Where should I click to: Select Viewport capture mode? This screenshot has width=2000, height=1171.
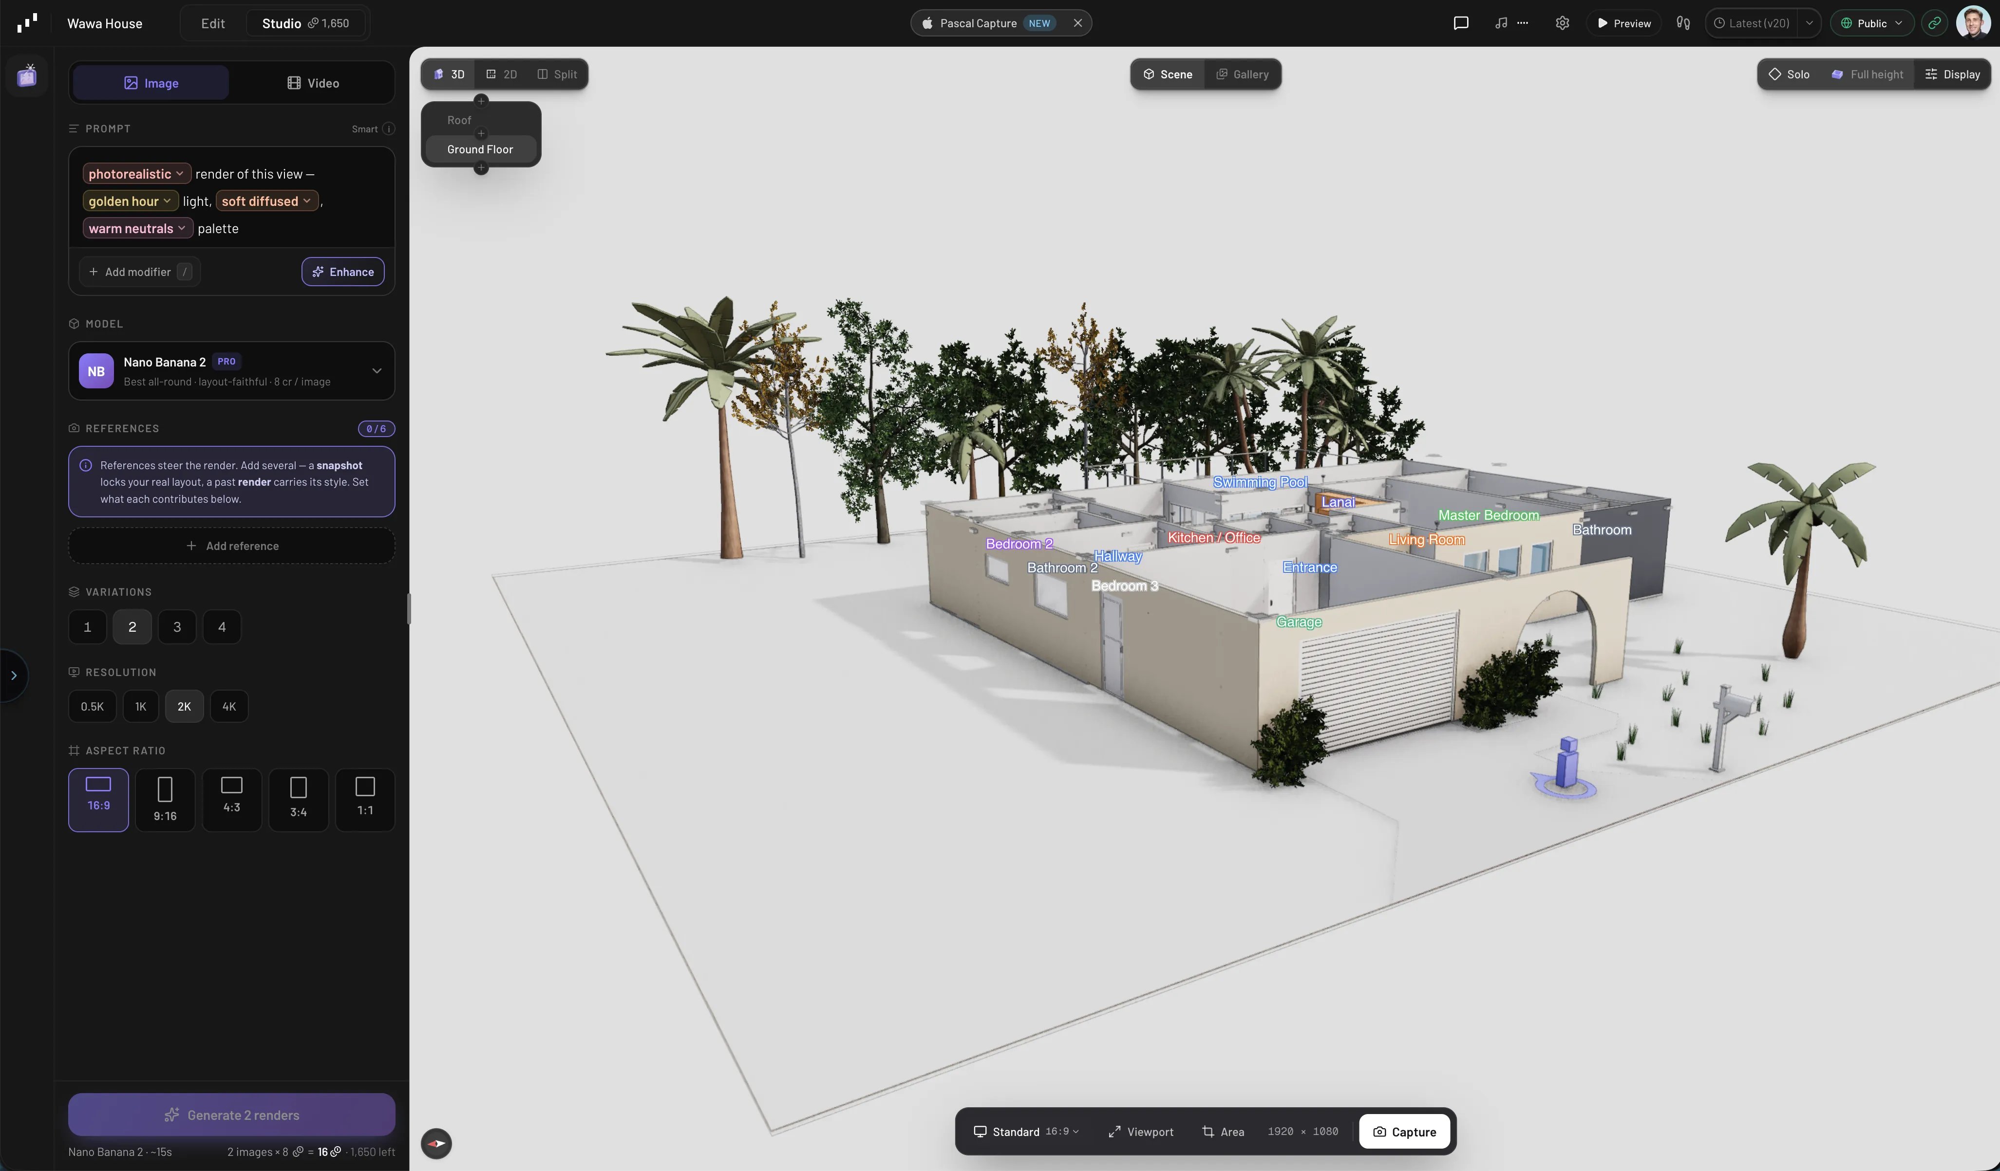pos(1140,1132)
